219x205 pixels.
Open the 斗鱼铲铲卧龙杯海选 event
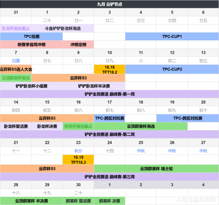coord(63,28)
